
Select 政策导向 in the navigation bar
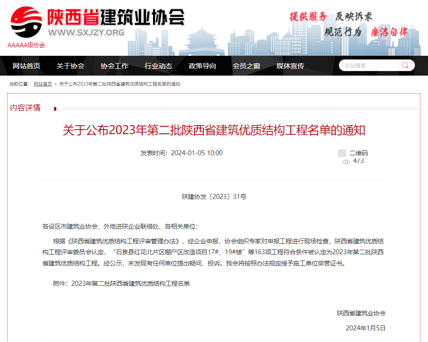point(203,66)
